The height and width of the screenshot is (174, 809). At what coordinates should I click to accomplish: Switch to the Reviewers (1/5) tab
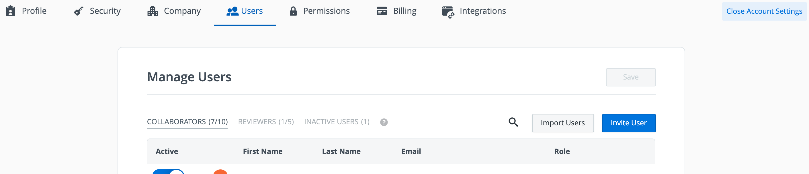(x=266, y=122)
